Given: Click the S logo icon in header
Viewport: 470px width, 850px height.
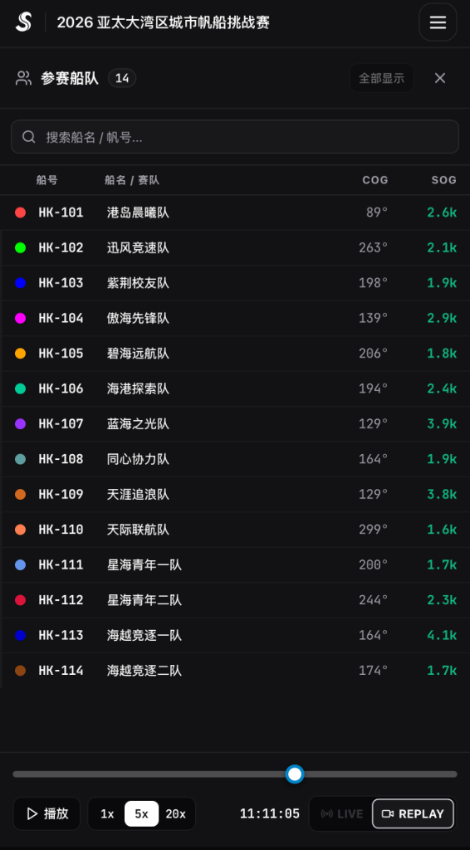Looking at the screenshot, I should coord(23,22).
